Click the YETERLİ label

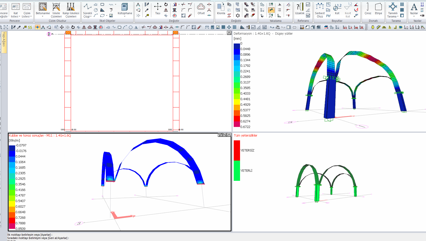click(x=246, y=171)
